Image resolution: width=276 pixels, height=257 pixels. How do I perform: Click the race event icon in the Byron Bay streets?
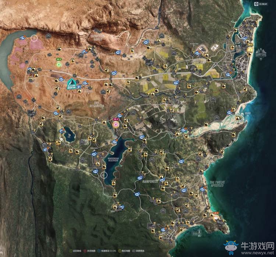pyautogui.click(x=164, y=230)
